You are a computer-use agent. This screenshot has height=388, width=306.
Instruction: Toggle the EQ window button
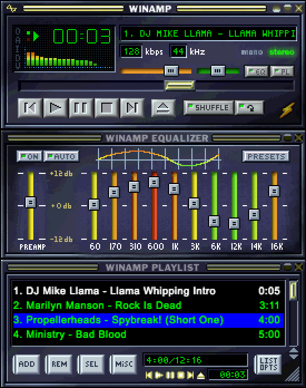(256, 71)
